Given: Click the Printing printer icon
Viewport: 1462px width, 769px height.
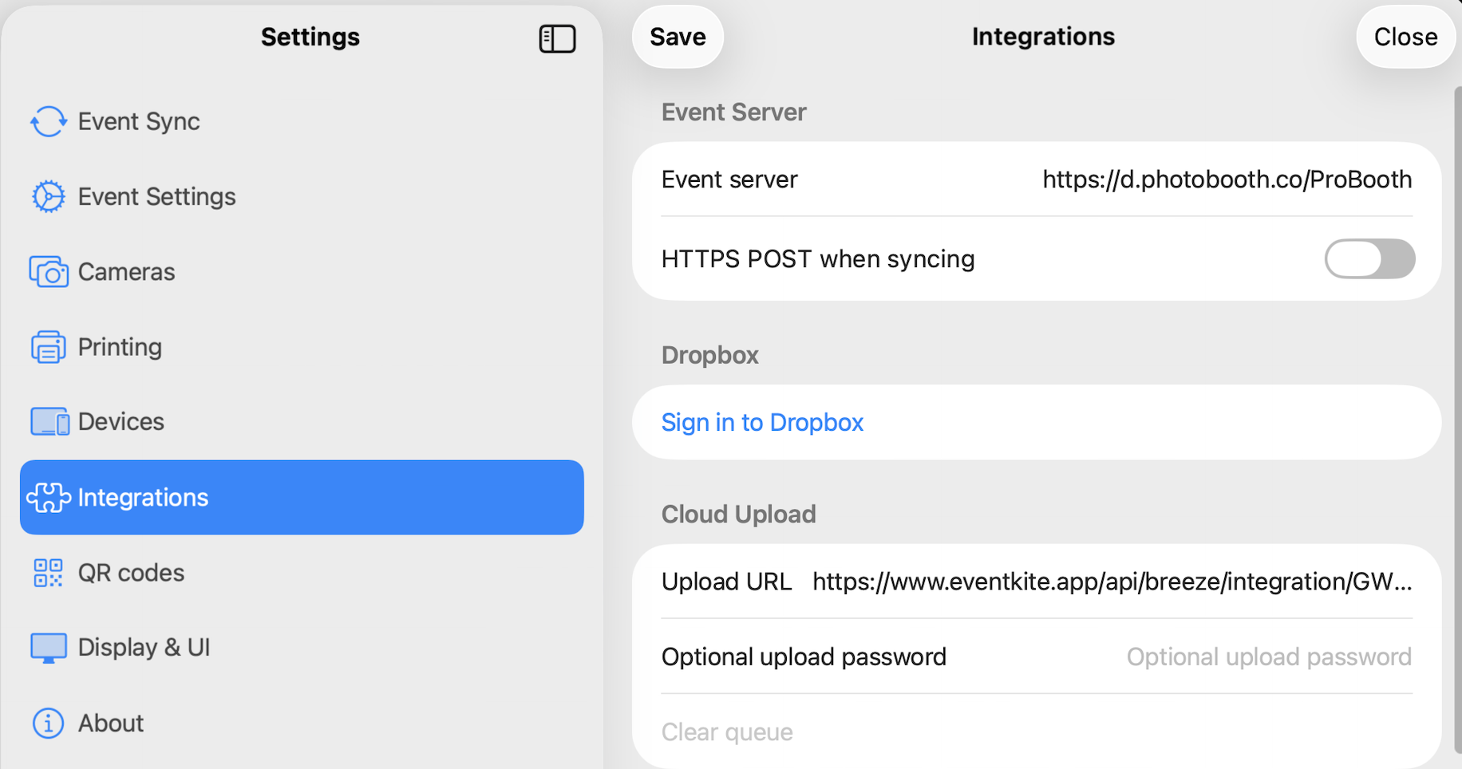Looking at the screenshot, I should (49, 347).
